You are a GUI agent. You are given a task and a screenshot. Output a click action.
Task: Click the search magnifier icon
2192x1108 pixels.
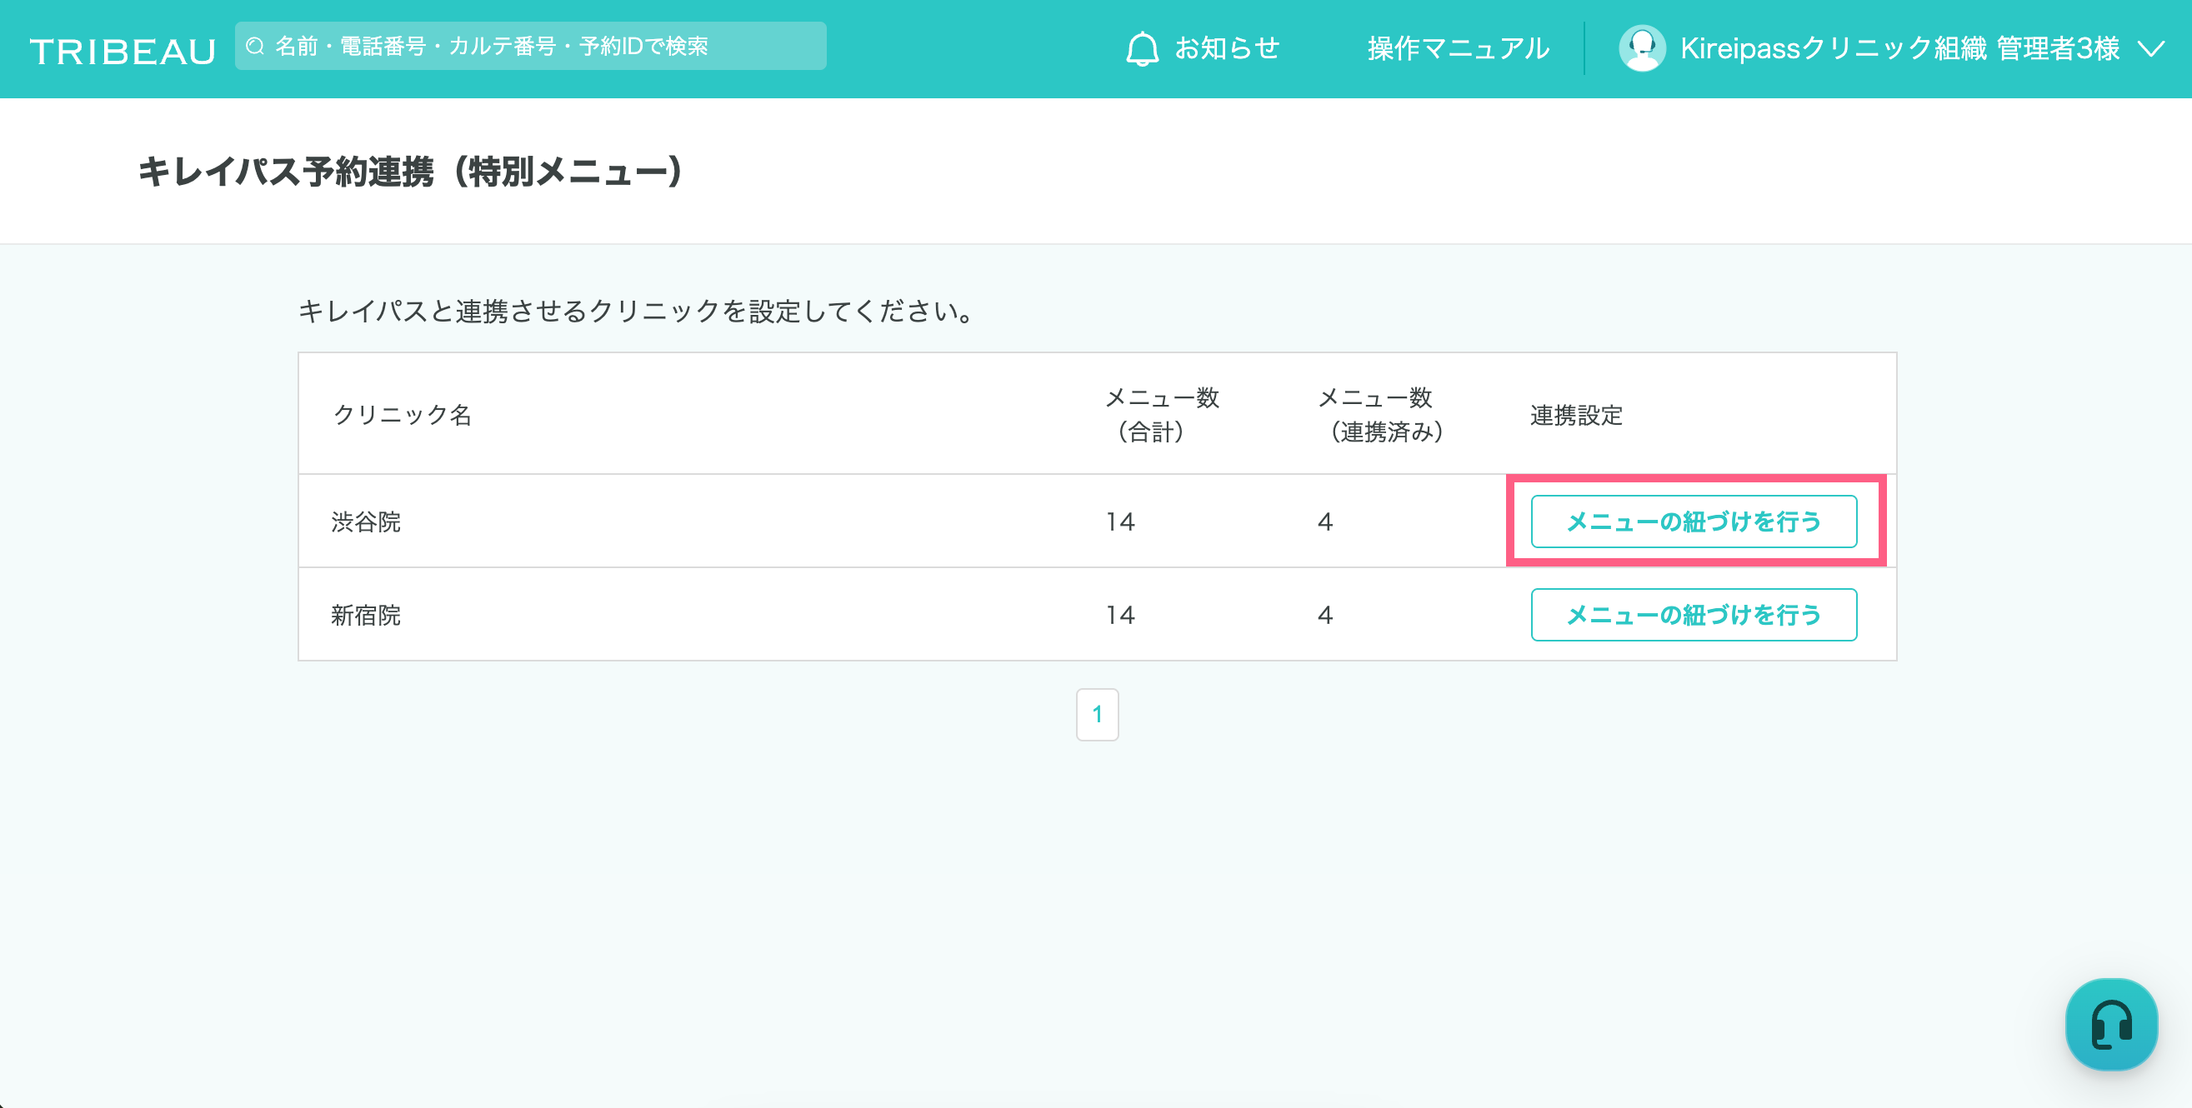pos(254,46)
